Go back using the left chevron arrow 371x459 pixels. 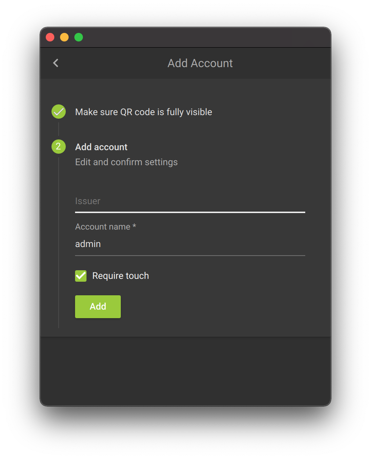(56, 63)
